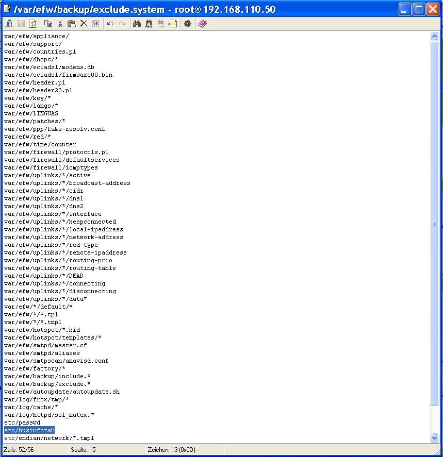
Task: Click the highlighted etc/businfotab line
Action: pos(29,430)
